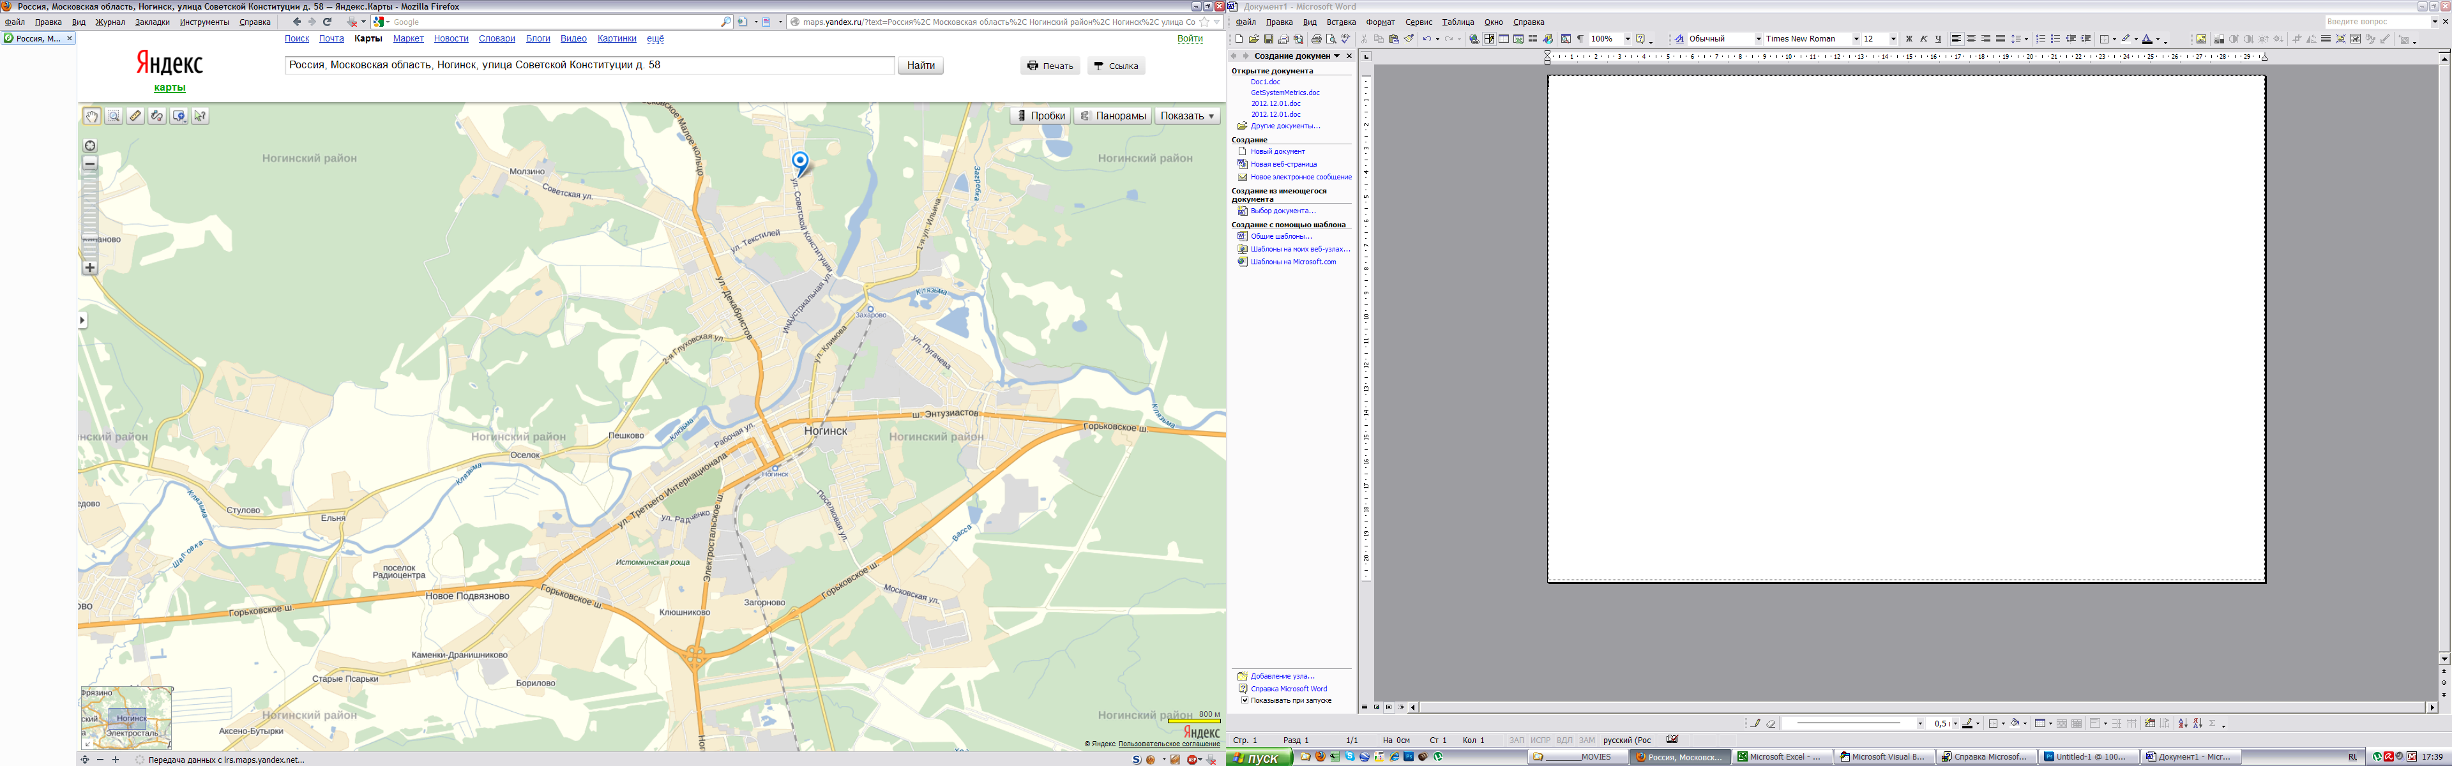Screen dimensions: 2452x766
Task: Select the hand pan tool on Yandex map
Action: 91,116
